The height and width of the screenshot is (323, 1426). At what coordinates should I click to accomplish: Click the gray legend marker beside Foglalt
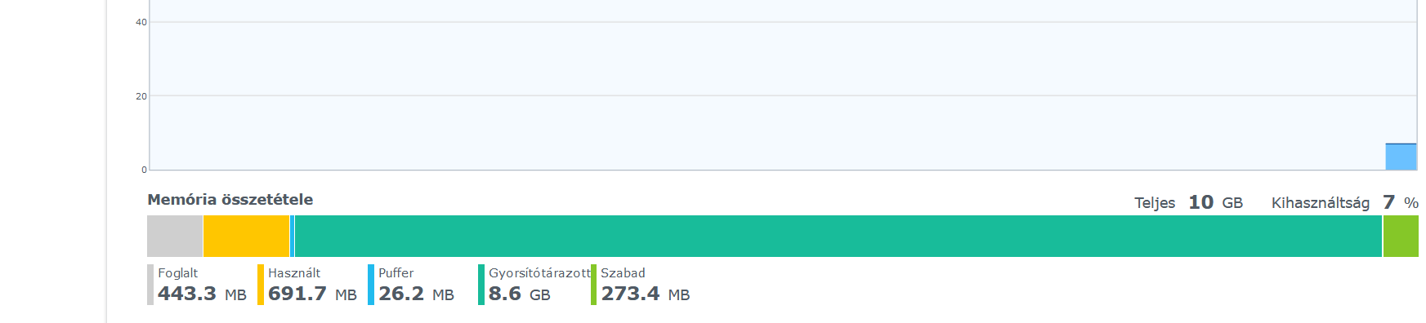pos(150,285)
